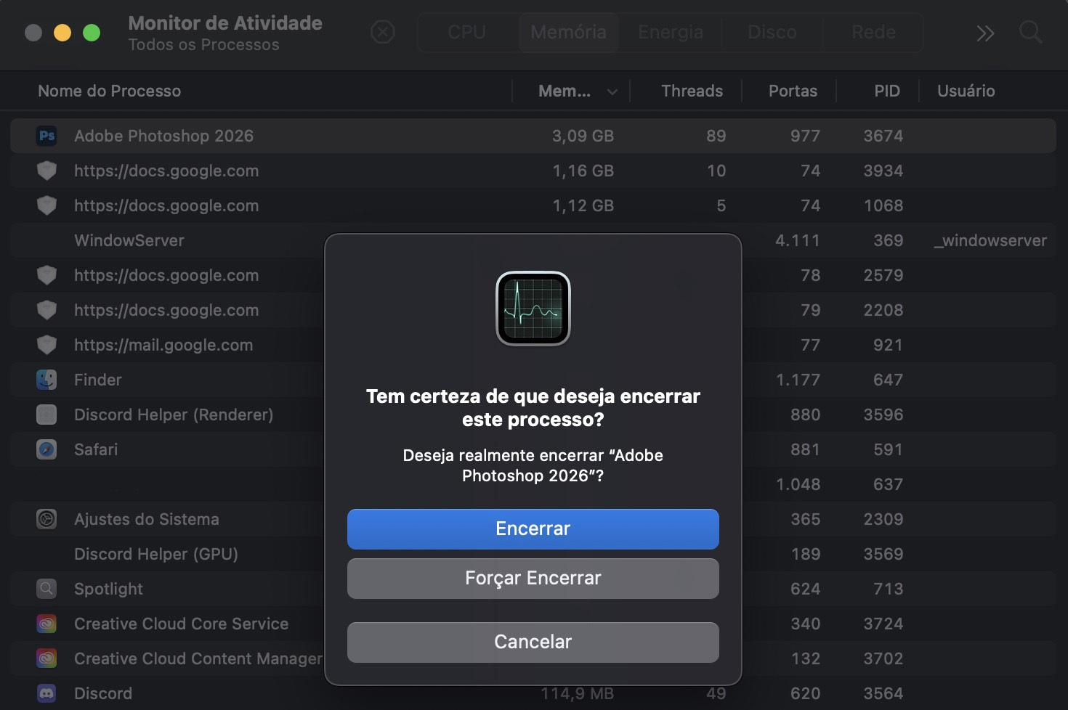Sort processes by the PID column header

[888, 91]
